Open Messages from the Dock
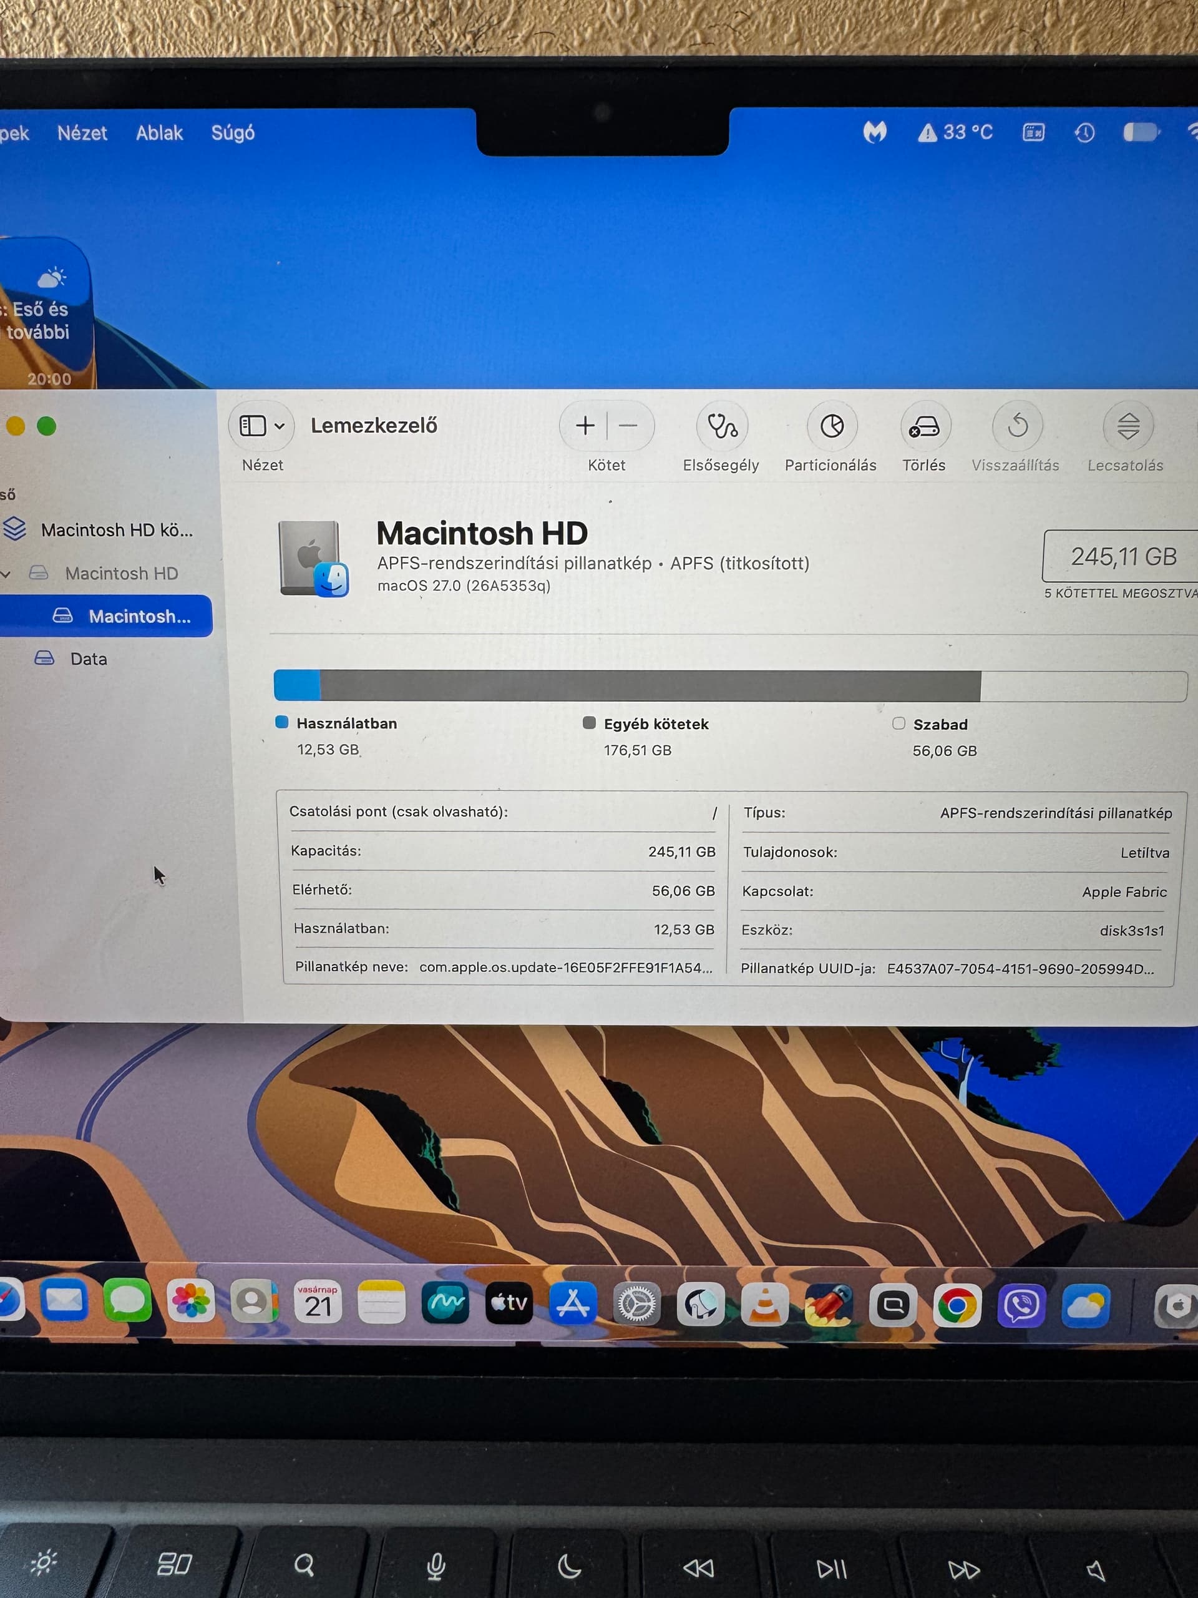This screenshot has height=1598, width=1198. [127, 1301]
